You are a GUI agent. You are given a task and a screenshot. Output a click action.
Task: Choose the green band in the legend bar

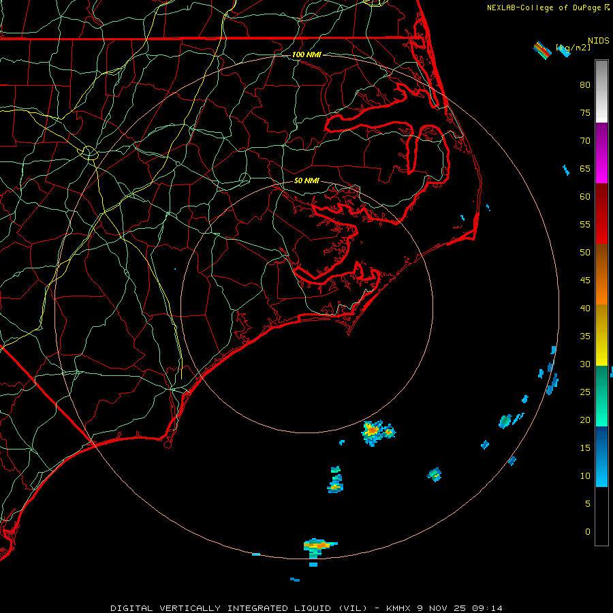click(x=601, y=395)
